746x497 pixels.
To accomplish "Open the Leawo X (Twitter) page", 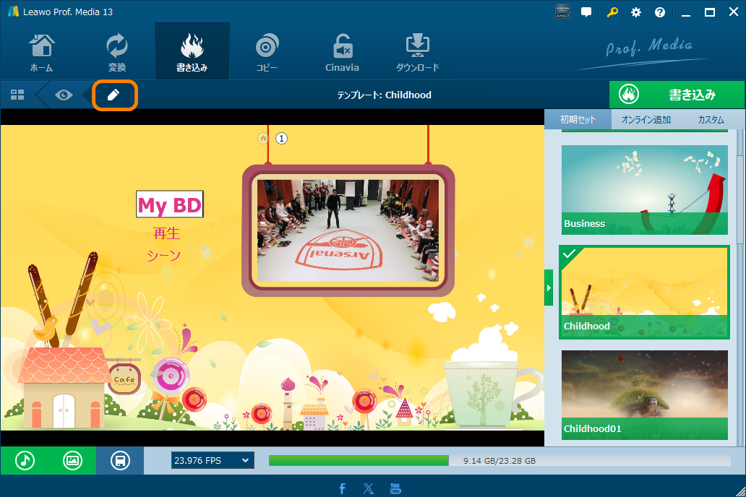I will point(368,488).
